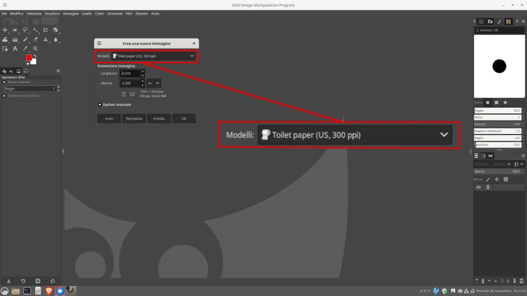This screenshot has height=296, width=527.
Task: Click the Annulla button
Action: tap(159, 119)
